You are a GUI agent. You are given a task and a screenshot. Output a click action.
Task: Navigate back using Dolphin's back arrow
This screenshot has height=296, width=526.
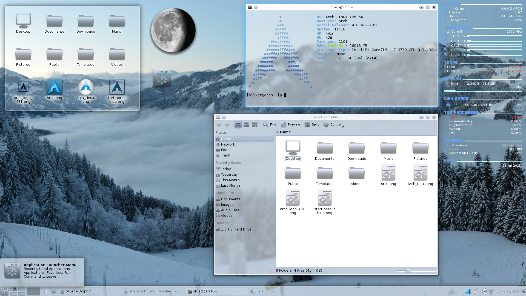click(x=219, y=125)
